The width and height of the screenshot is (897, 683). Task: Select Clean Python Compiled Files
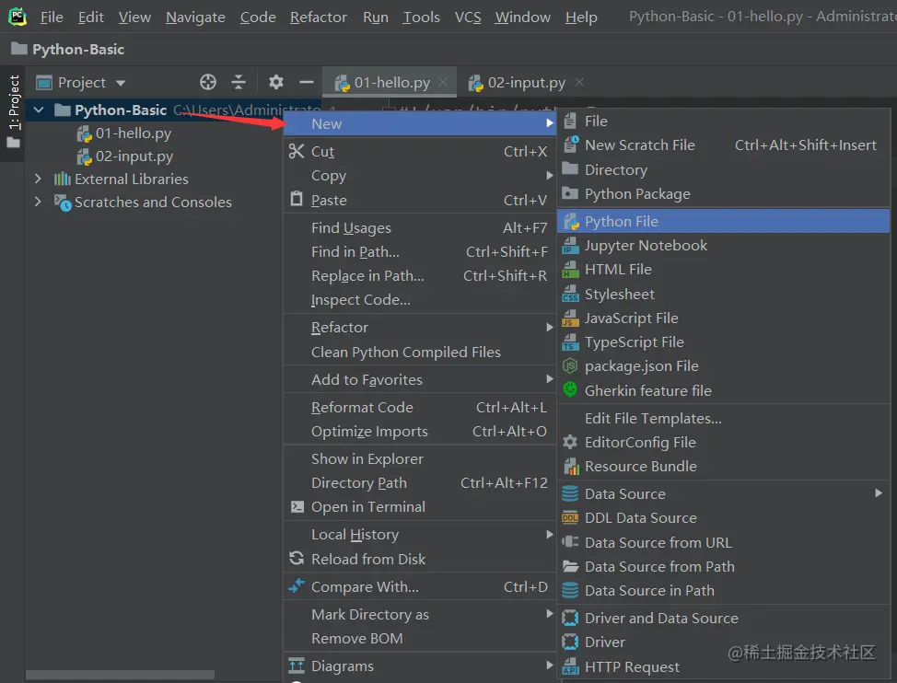[x=419, y=352]
